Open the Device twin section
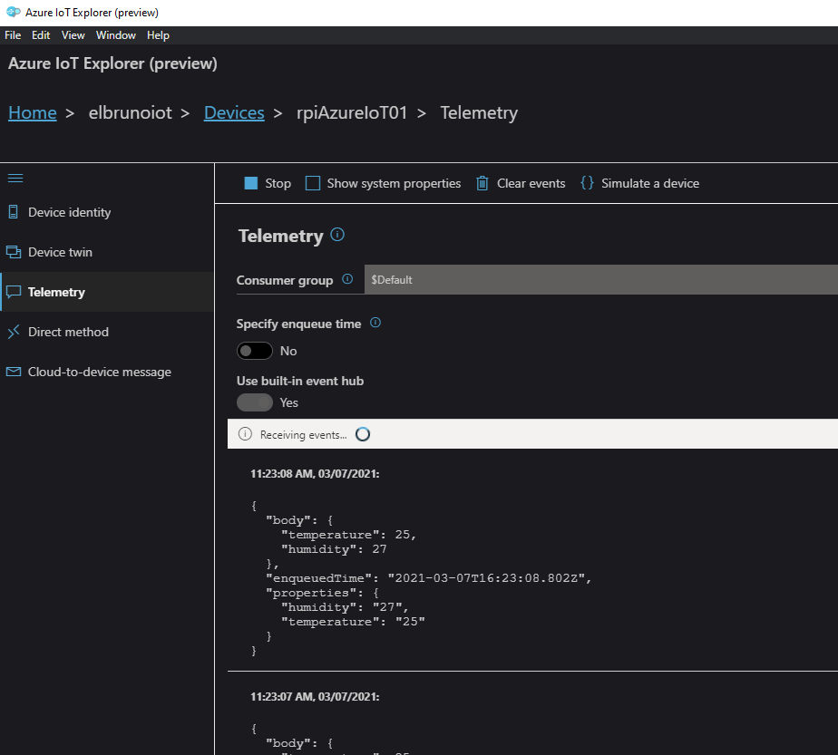This screenshot has height=755, width=838. 60,252
